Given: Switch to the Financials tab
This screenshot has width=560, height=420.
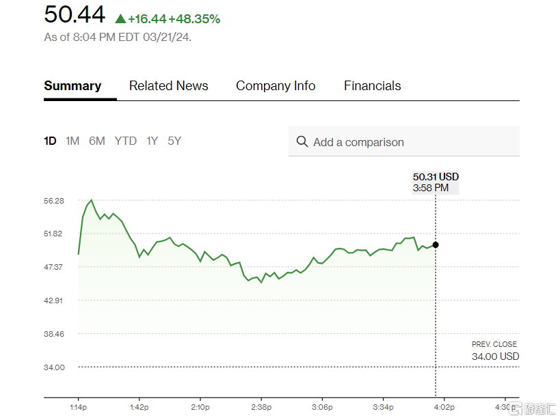Looking at the screenshot, I should pos(372,86).
